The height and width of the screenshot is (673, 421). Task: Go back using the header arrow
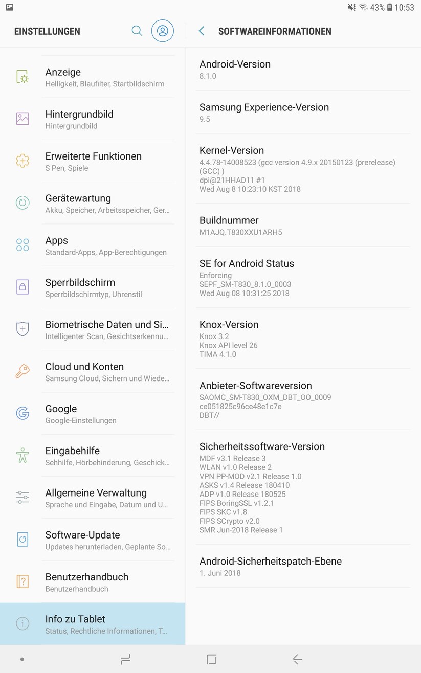(x=202, y=31)
